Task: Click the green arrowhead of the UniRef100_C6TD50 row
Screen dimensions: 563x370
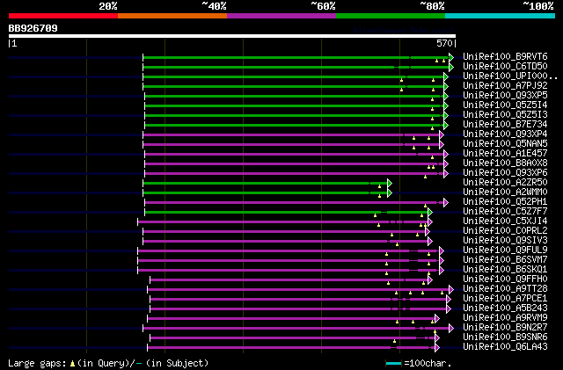Action: [451, 67]
